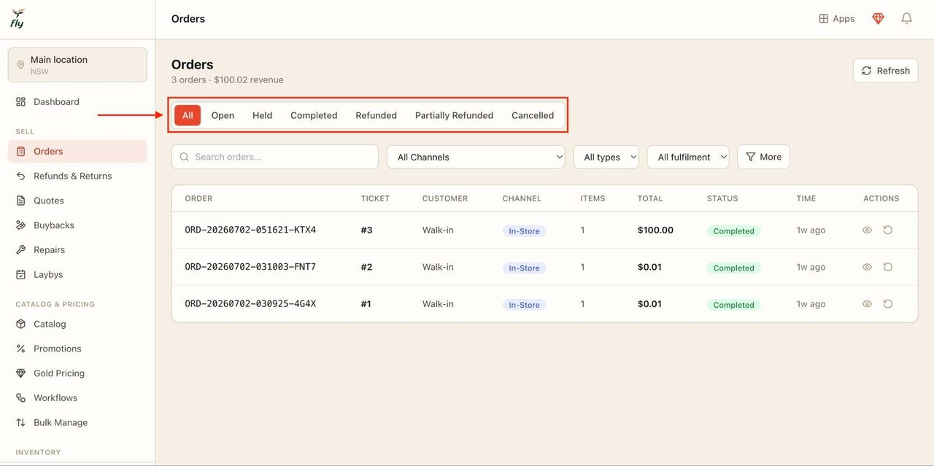Open Main location NSW selector
Image resolution: width=934 pixels, height=466 pixels.
pyautogui.click(x=77, y=65)
